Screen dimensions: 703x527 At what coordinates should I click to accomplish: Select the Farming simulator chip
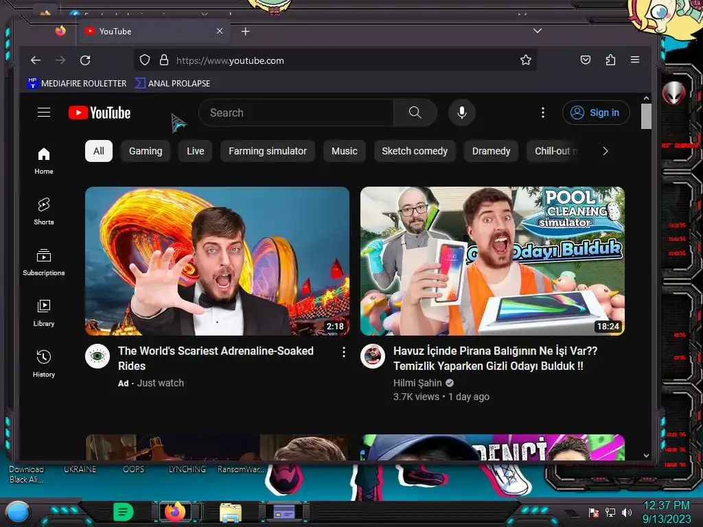[x=268, y=151]
